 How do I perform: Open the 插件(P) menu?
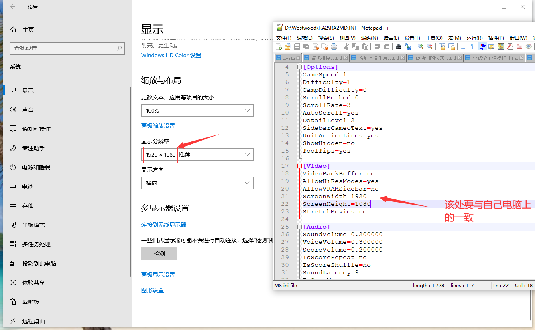[x=496, y=38]
